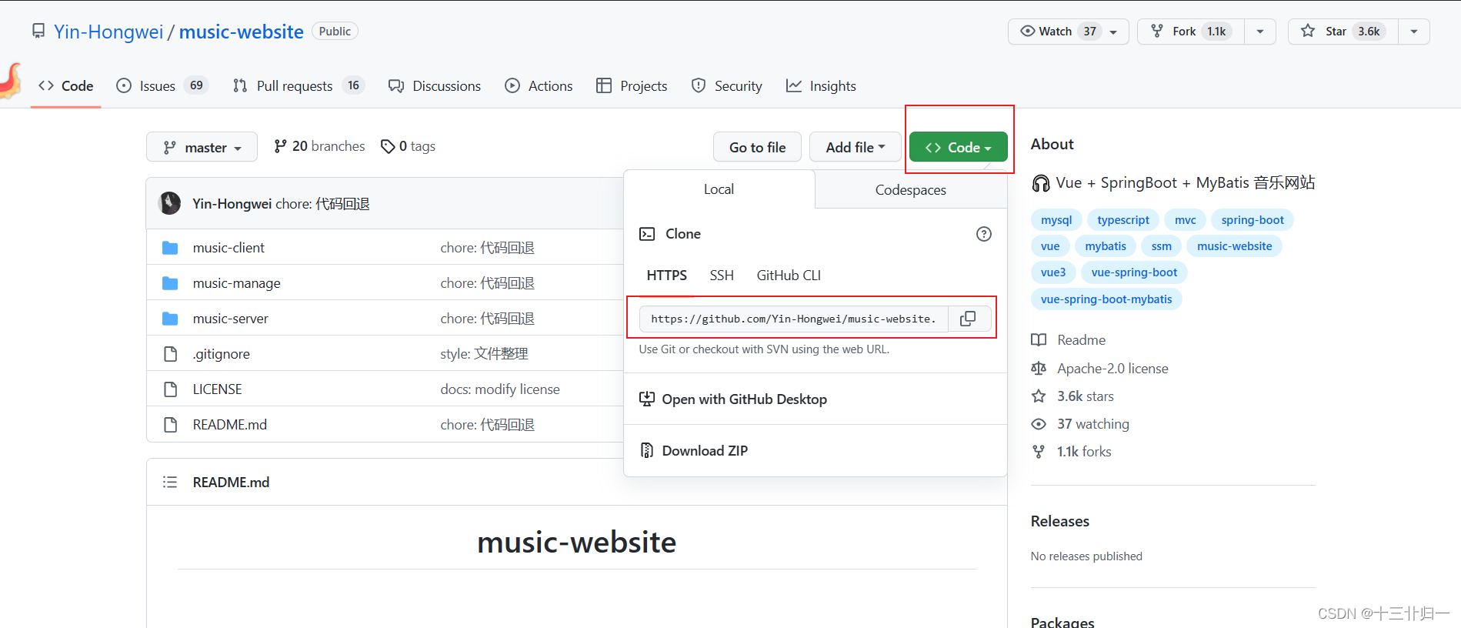Click the author avatar next to Yin-Hongwei commit
Screen dimensions: 1461x628
pyautogui.click(x=169, y=203)
